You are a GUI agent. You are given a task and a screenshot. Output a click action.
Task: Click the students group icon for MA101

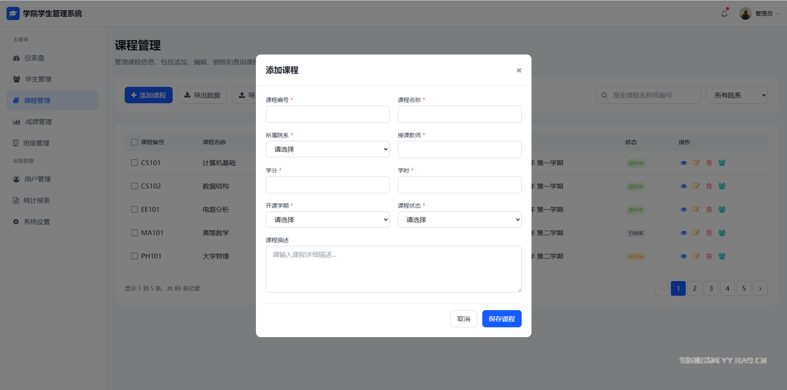tap(722, 233)
